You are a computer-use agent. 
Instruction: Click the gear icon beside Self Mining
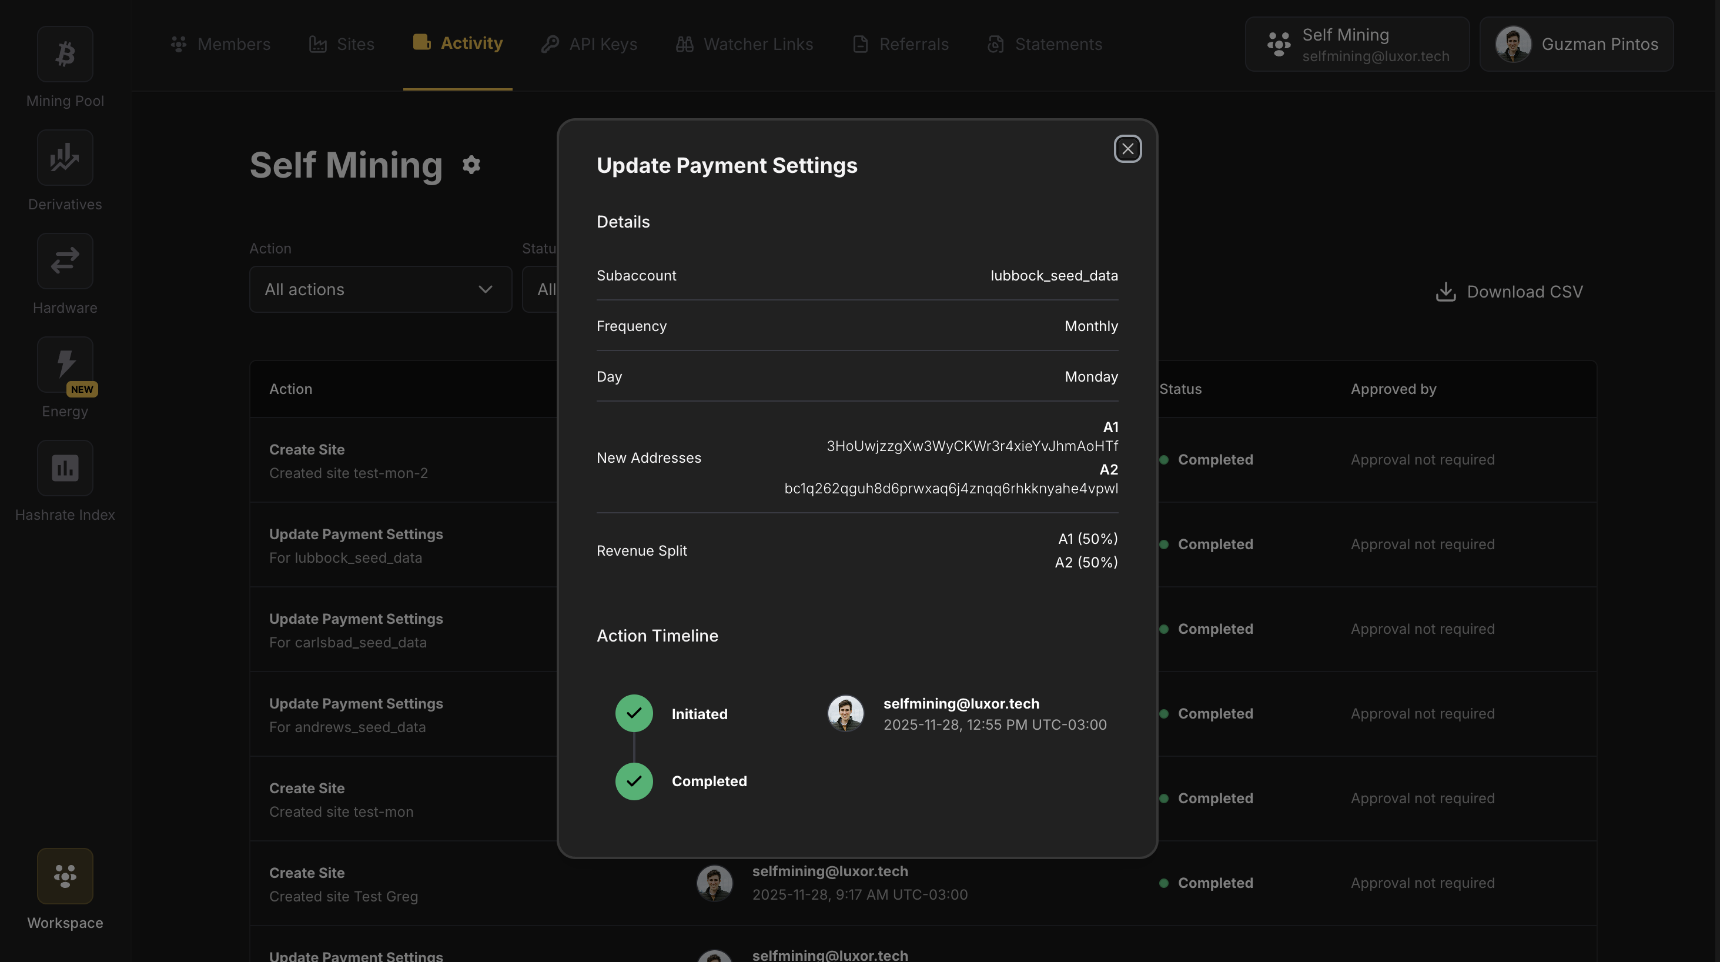coord(471,164)
